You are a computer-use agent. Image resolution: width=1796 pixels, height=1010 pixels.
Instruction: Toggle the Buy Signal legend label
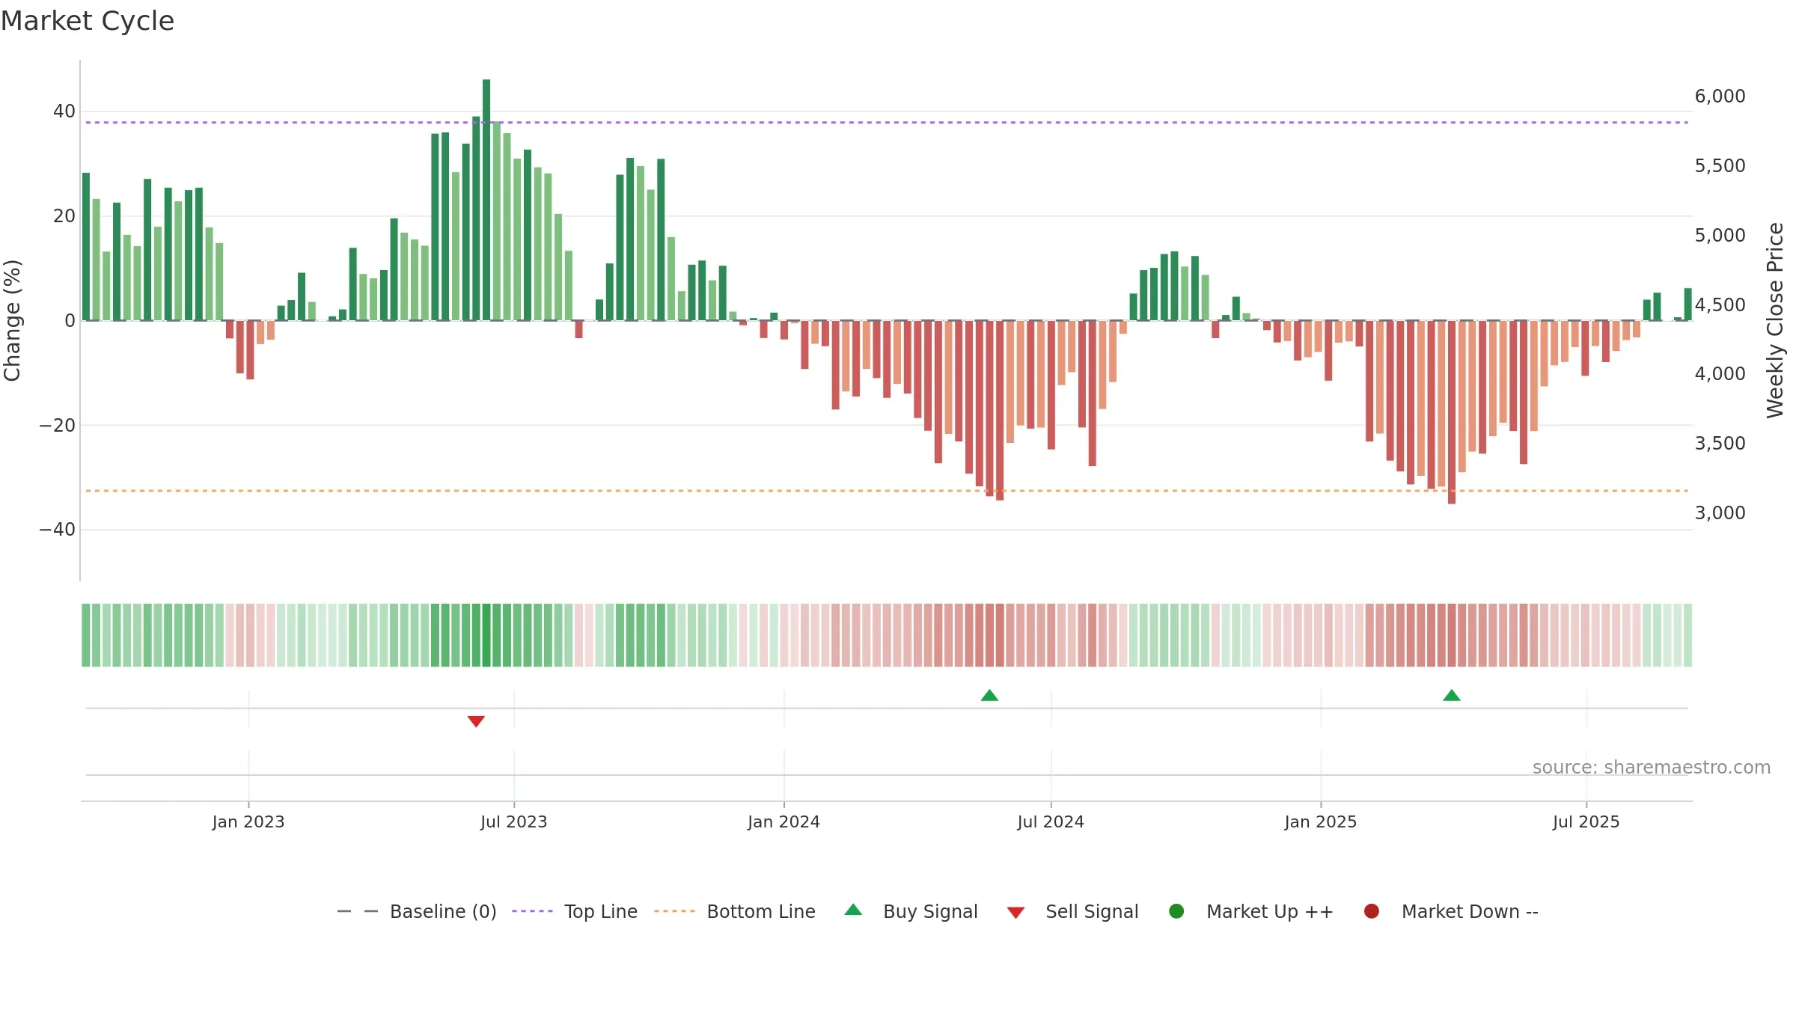[930, 911]
